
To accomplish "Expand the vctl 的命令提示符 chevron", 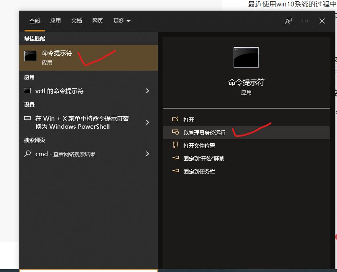I will tap(147, 91).
